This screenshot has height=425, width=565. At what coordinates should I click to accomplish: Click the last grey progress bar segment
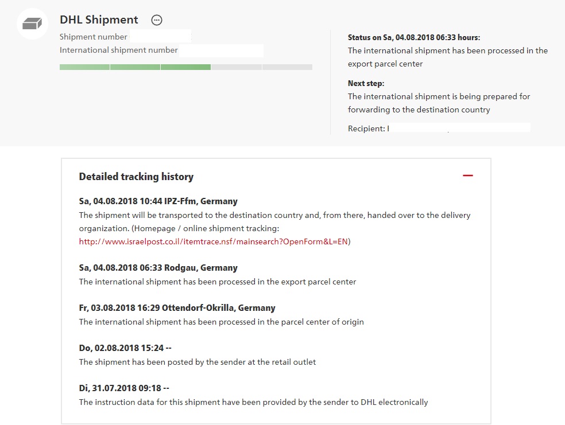(287, 67)
